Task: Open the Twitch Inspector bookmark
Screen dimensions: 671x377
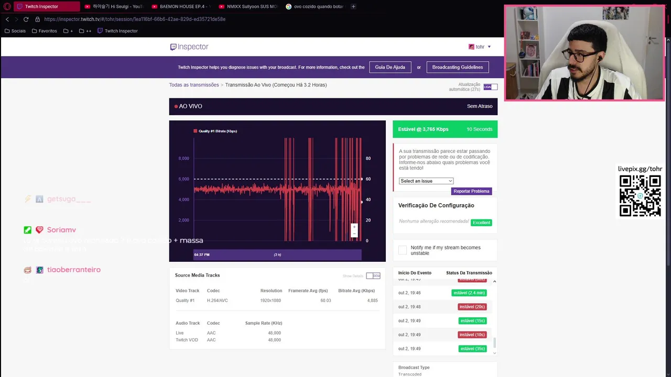Action: 117,31
